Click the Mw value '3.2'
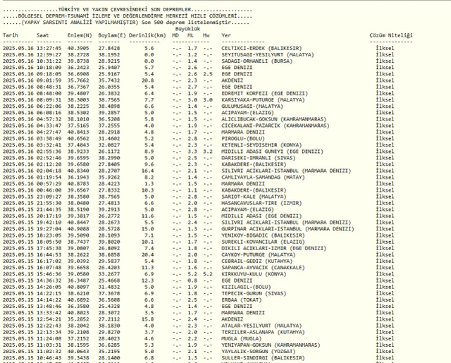The image size is (451, 363). click(x=208, y=152)
